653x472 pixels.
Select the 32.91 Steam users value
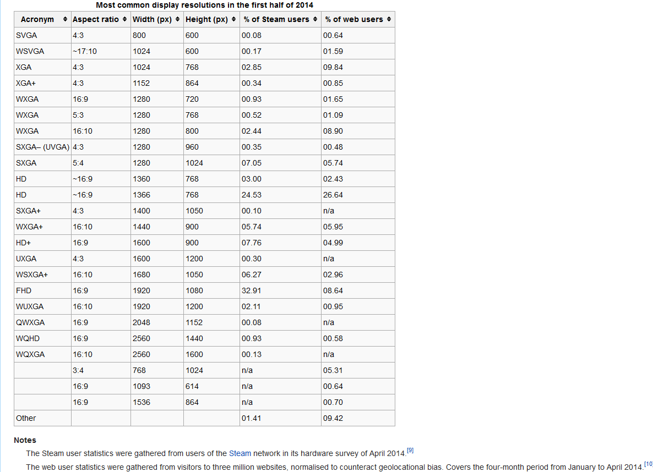coord(280,290)
